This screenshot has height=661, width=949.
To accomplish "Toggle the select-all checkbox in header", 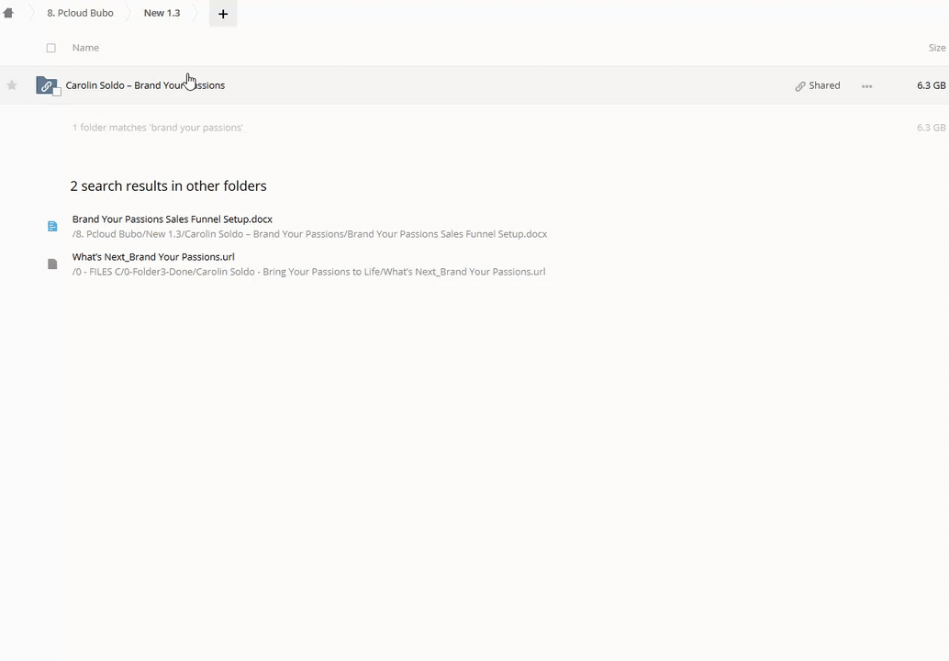I will click(51, 48).
